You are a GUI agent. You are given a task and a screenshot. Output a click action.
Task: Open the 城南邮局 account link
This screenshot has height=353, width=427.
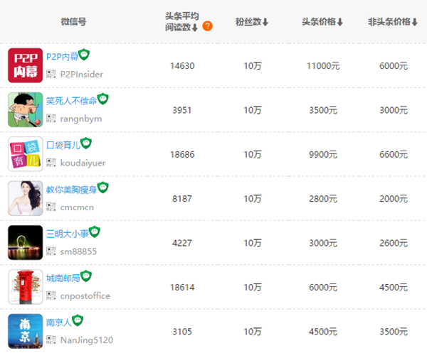coord(63,278)
